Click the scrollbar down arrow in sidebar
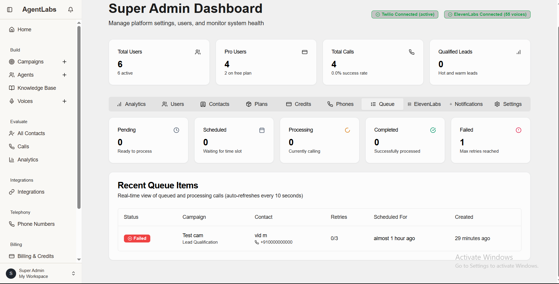 point(79,259)
